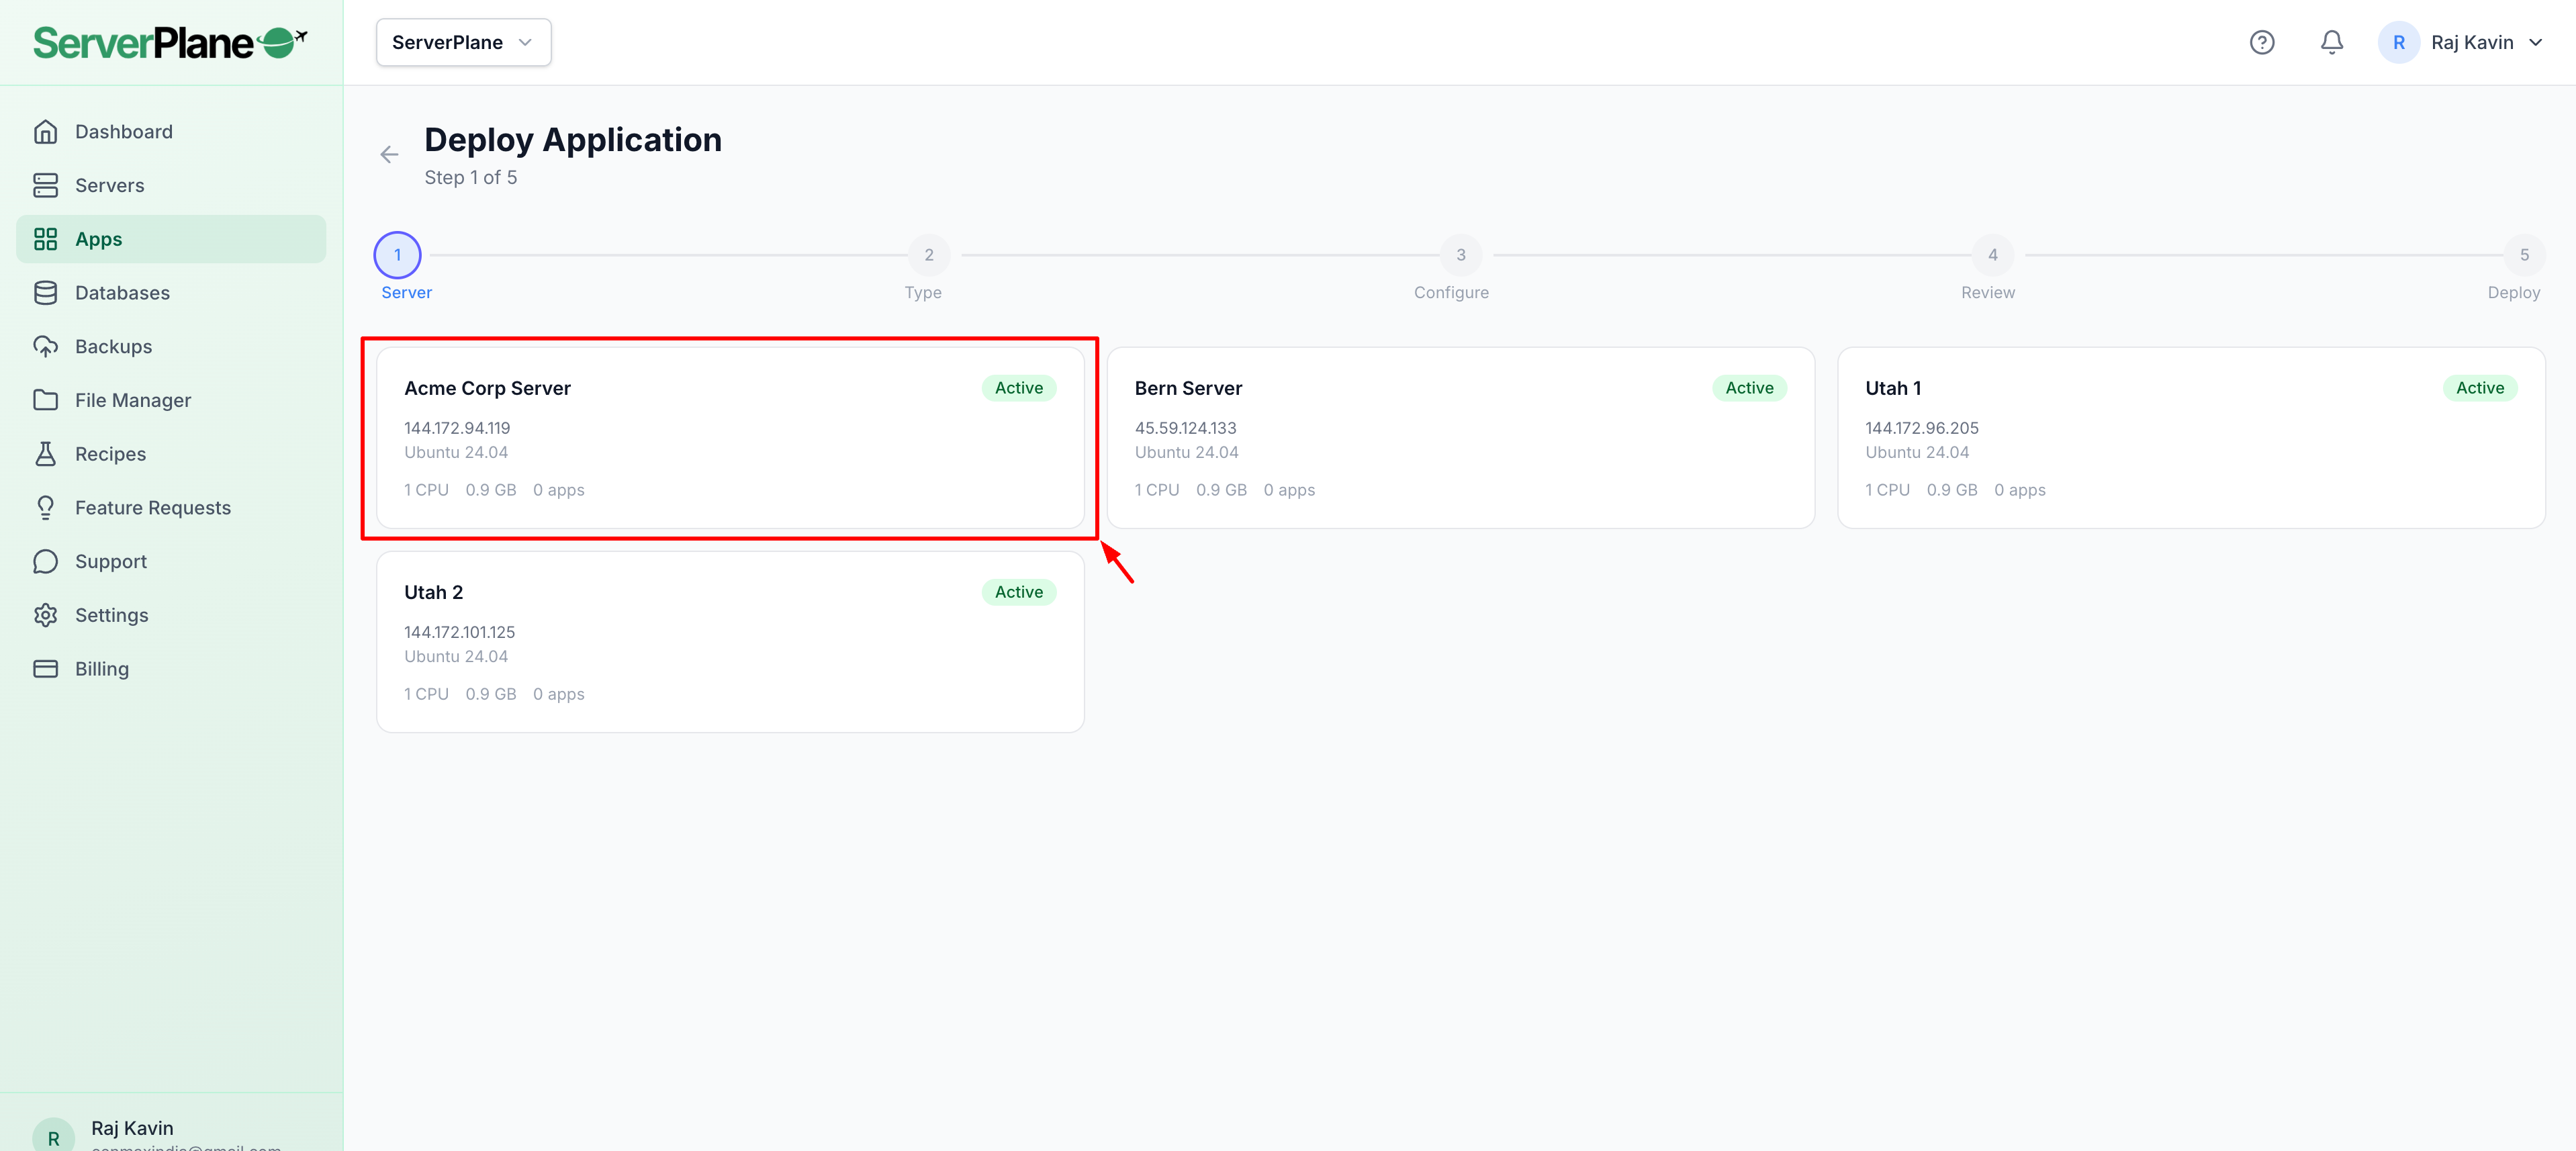Click the Backups cloud upload icon
Image resolution: width=2576 pixels, height=1151 pixels.
[45, 347]
